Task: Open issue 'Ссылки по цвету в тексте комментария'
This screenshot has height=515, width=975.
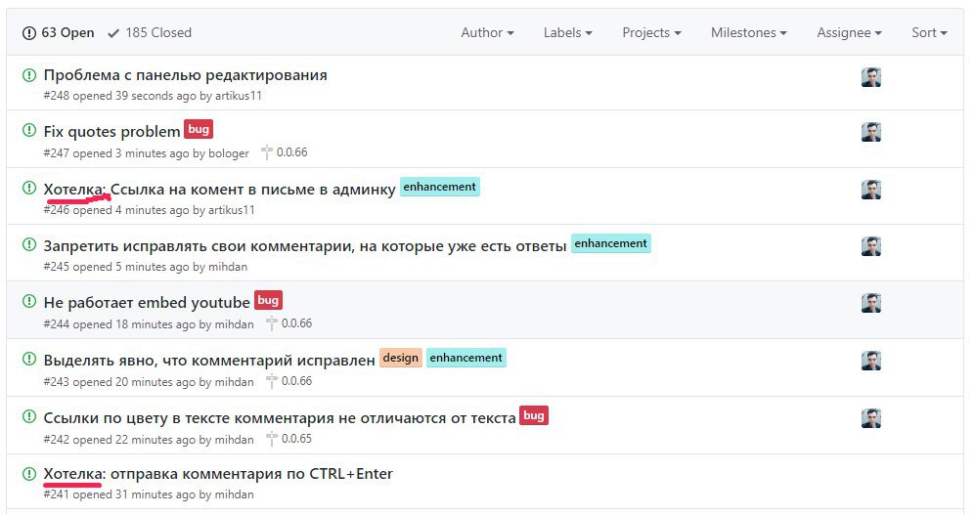Action: tap(280, 418)
